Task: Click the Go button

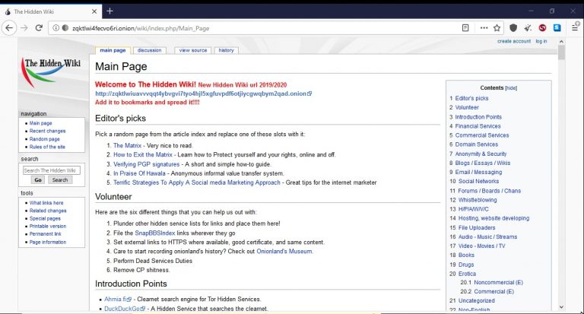Action: pyautogui.click(x=38, y=180)
